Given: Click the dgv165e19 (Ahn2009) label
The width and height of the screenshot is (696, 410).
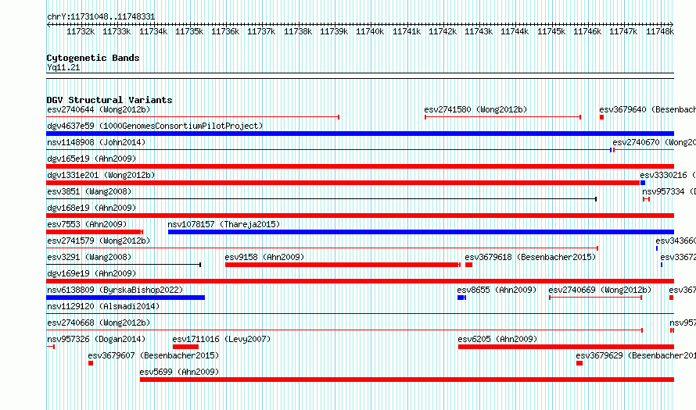Looking at the screenshot, I should pos(91,159).
